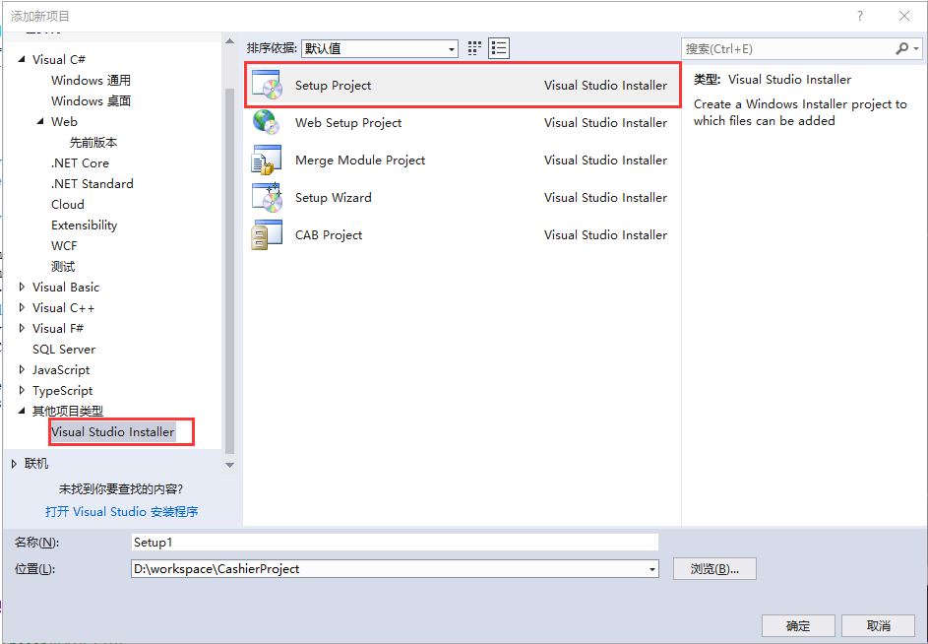The width and height of the screenshot is (928, 644).
Task: Select the Setup Project template icon
Action: coord(267,85)
